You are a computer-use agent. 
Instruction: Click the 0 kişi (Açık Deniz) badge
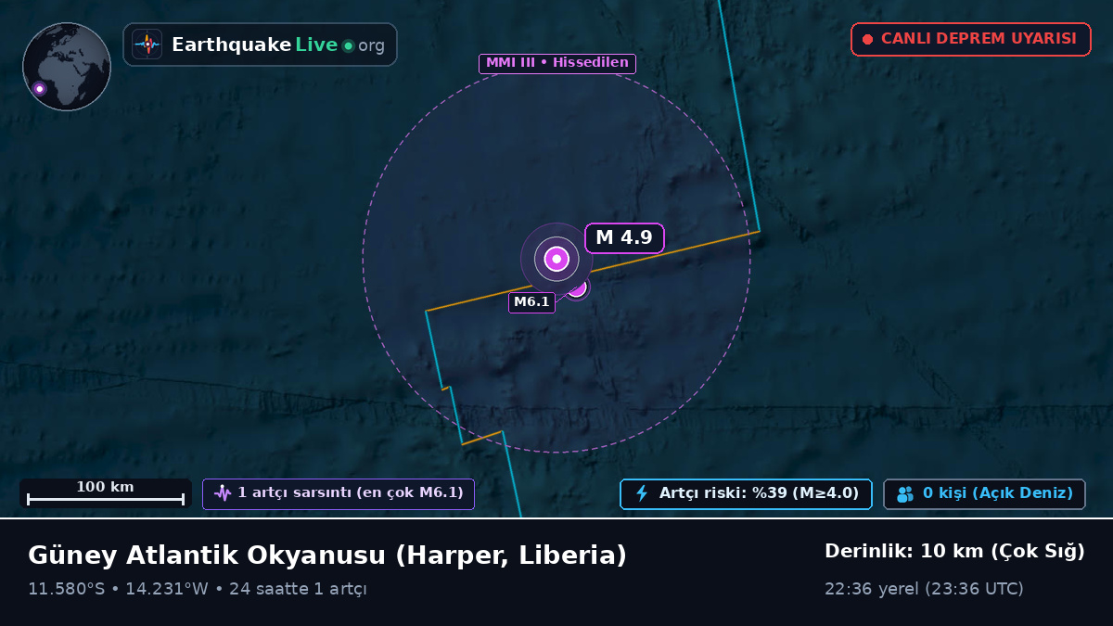(x=984, y=493)
